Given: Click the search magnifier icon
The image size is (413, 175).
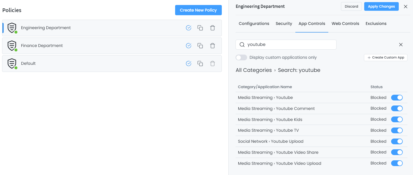Looking at the screenshot, I should coord(242,45).
